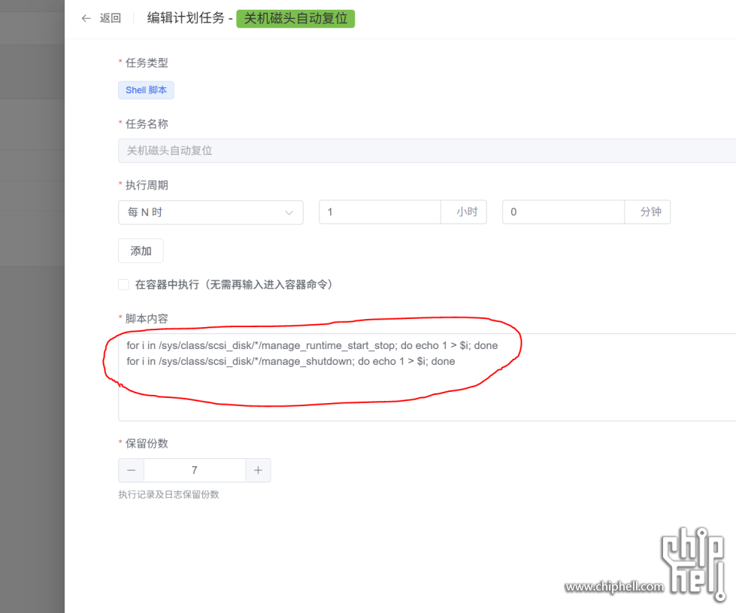Click the 执行记录及日志保留份数 hint text
Screen dimensions: 736x613
click(168, 495)
